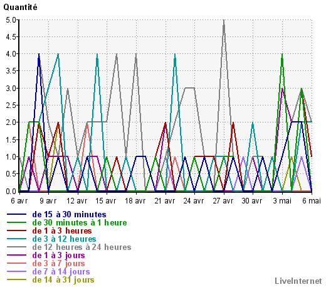Click the gray peak at 5.0 on 27 avr
This screenshot has width=326, height=287.
point(224,21)
